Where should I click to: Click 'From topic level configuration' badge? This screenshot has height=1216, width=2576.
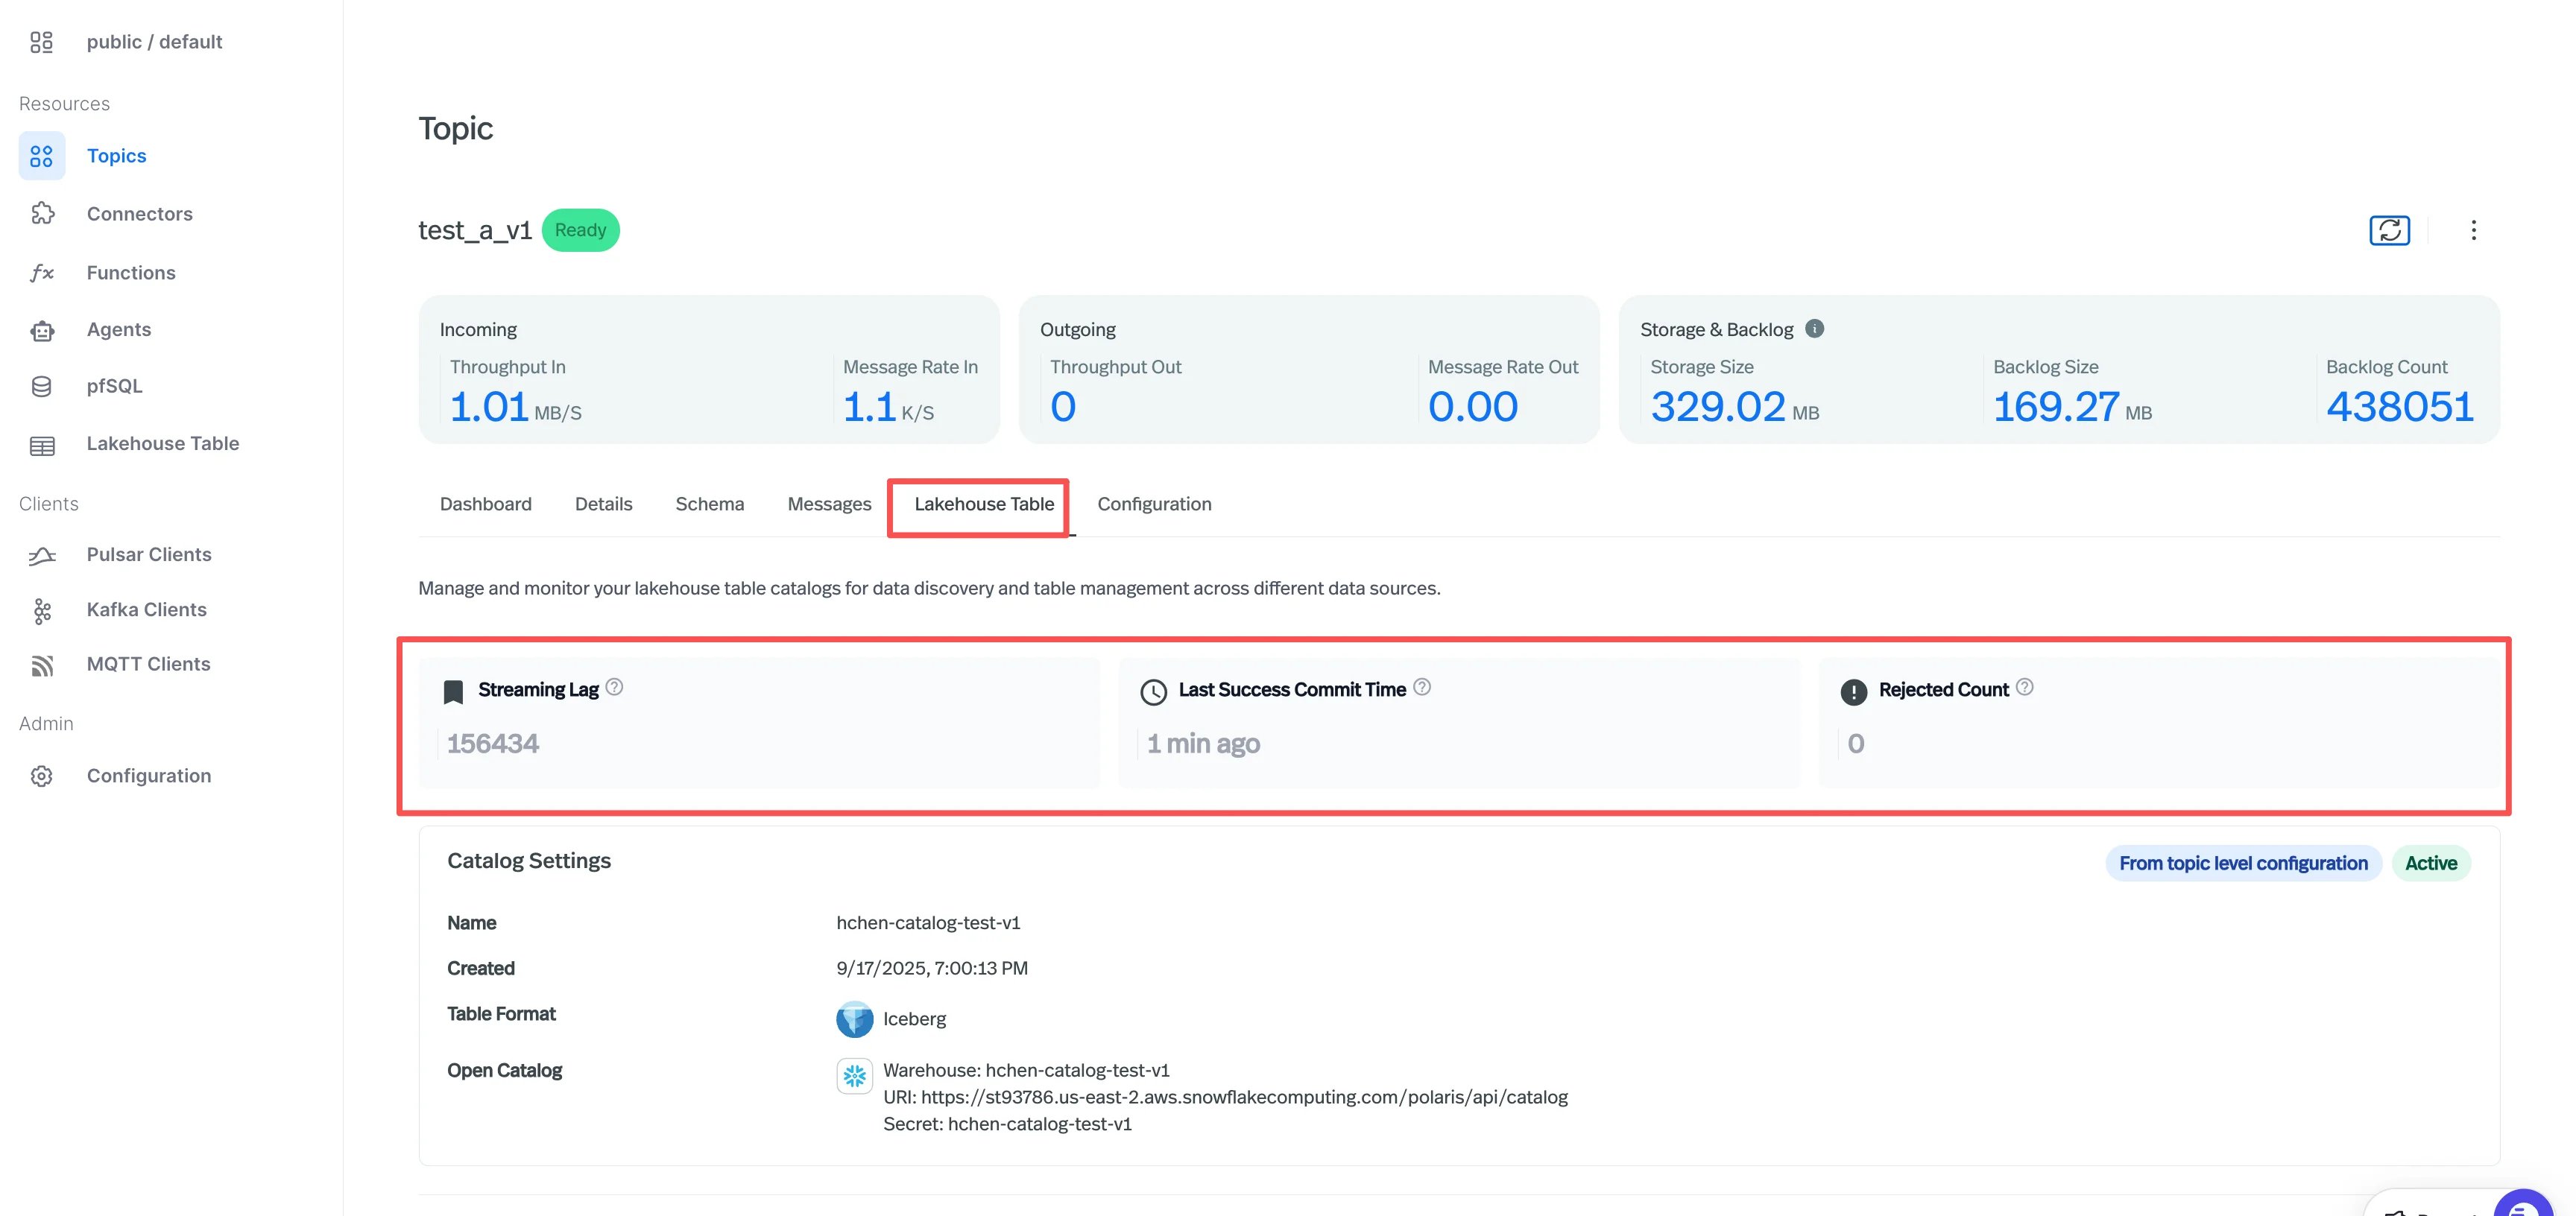[x=2243, y=863]
